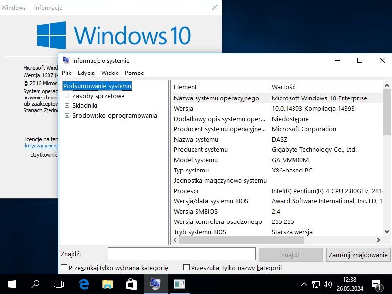Viewport: 392px width, 294px height.
Task: Select the System Information taskbar icon
Action: point(155,284)
